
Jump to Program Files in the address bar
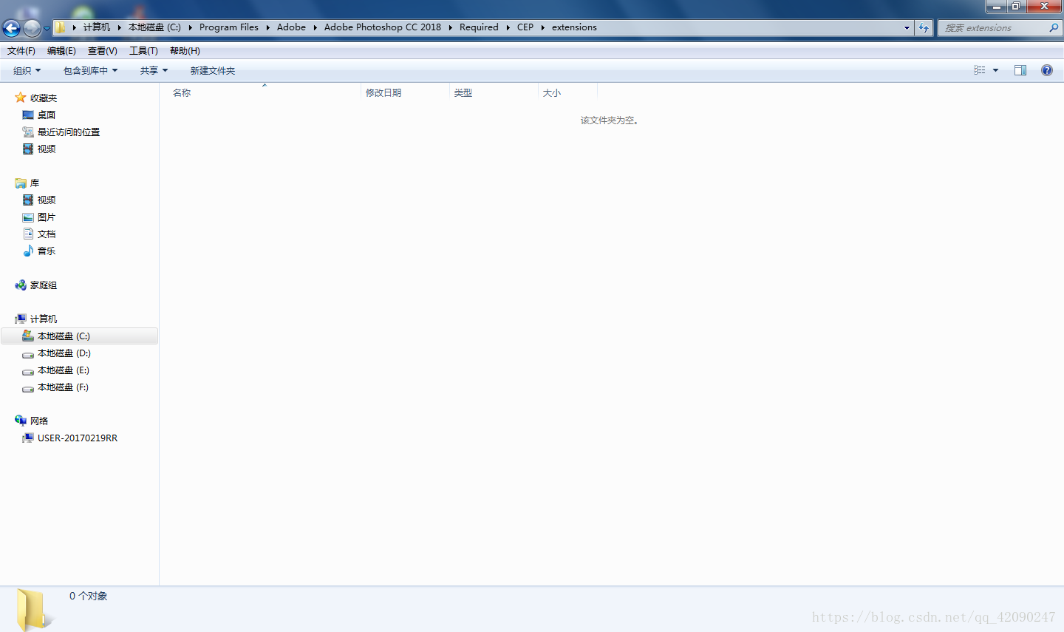[229, 27]
